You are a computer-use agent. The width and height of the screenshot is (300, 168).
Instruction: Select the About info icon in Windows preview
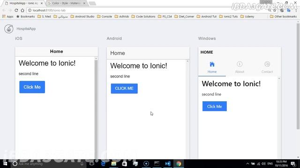[x=240, y=64]
